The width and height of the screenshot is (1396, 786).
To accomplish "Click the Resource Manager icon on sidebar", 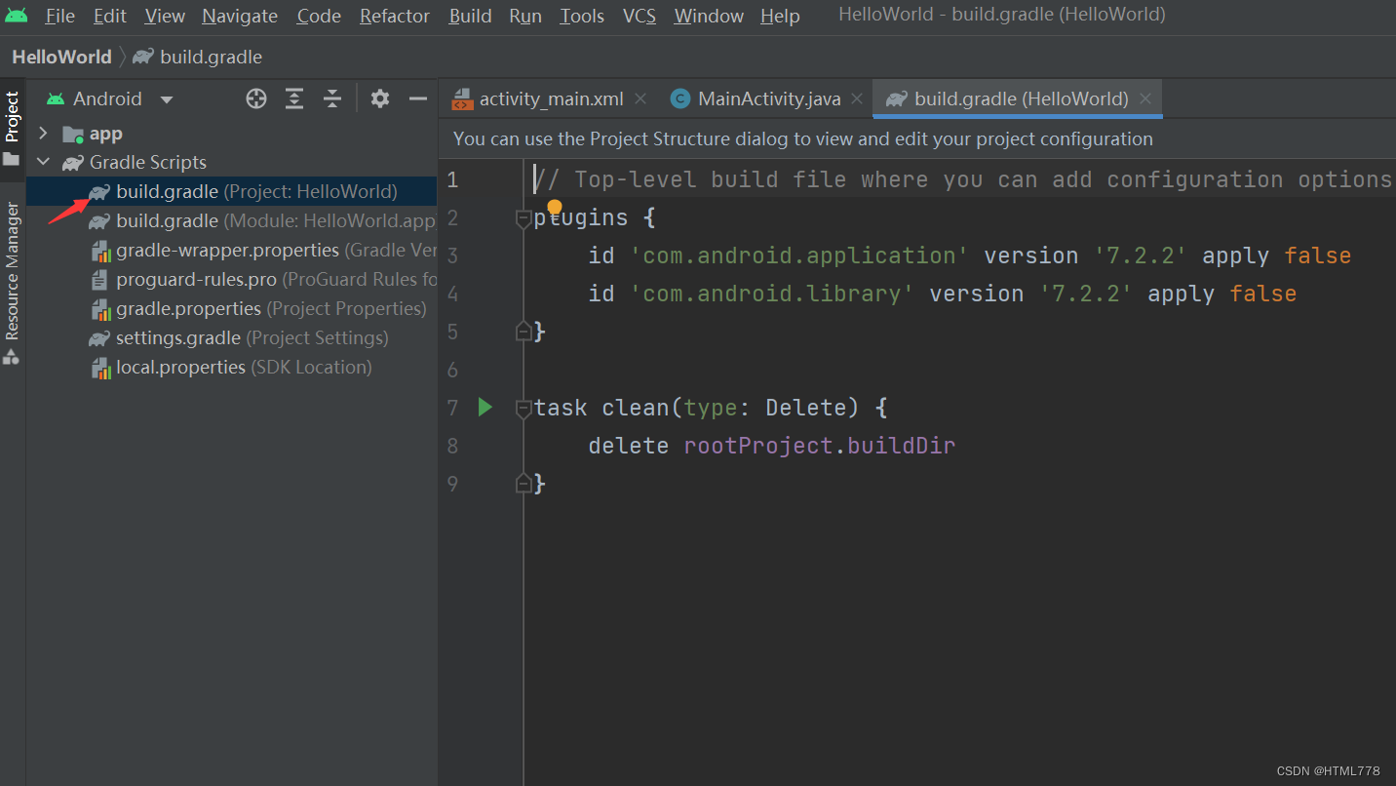I will tap(12, 357).
